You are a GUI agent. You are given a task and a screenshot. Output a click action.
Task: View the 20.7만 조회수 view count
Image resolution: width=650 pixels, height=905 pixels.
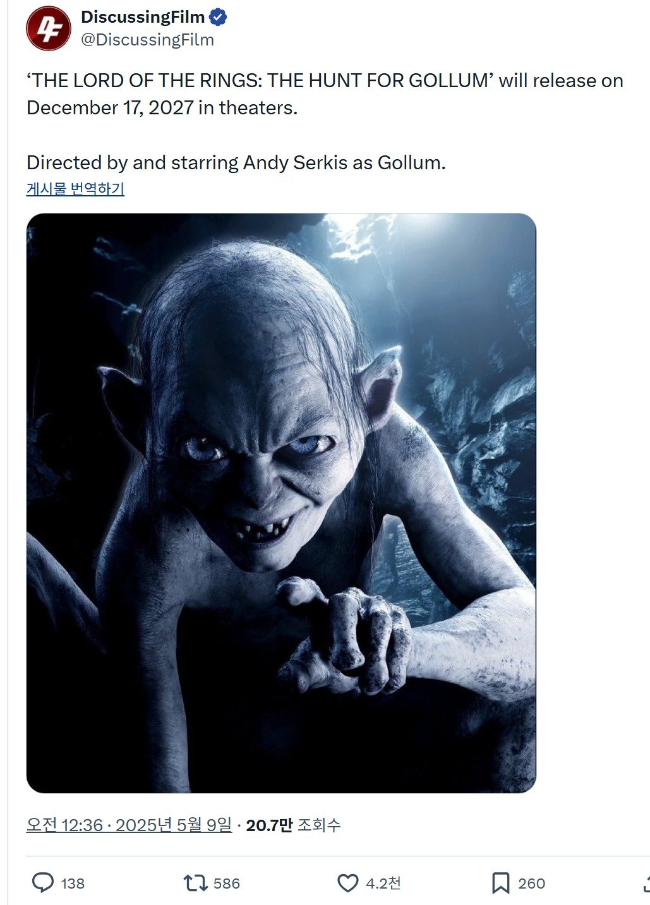(x=293, y=825)
